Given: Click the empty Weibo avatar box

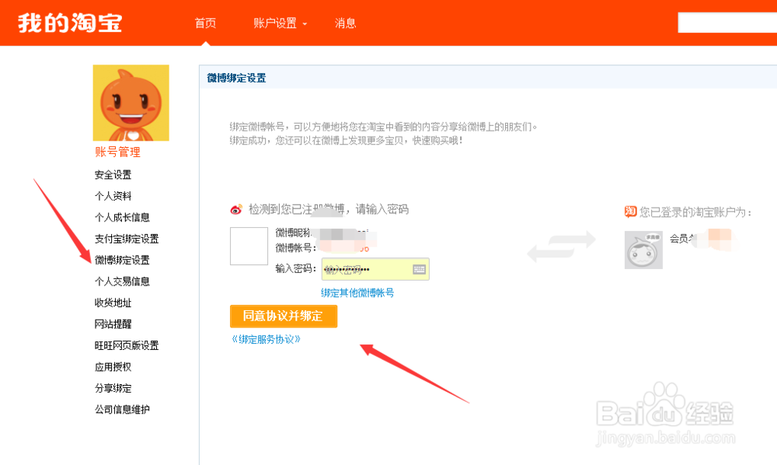Looking at the screenshot, I should point(249,246).
